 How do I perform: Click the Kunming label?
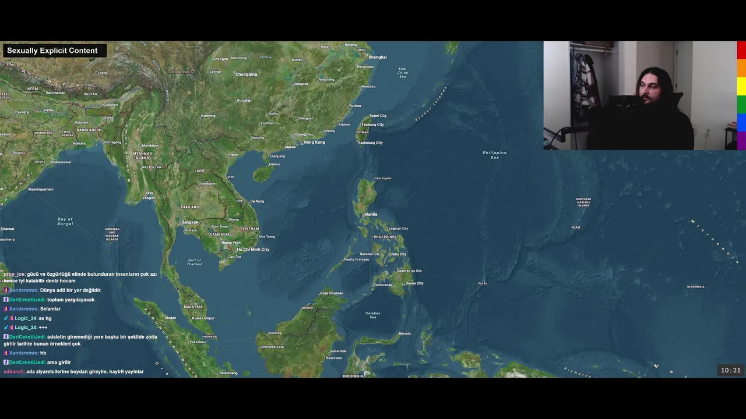point(208,116)
